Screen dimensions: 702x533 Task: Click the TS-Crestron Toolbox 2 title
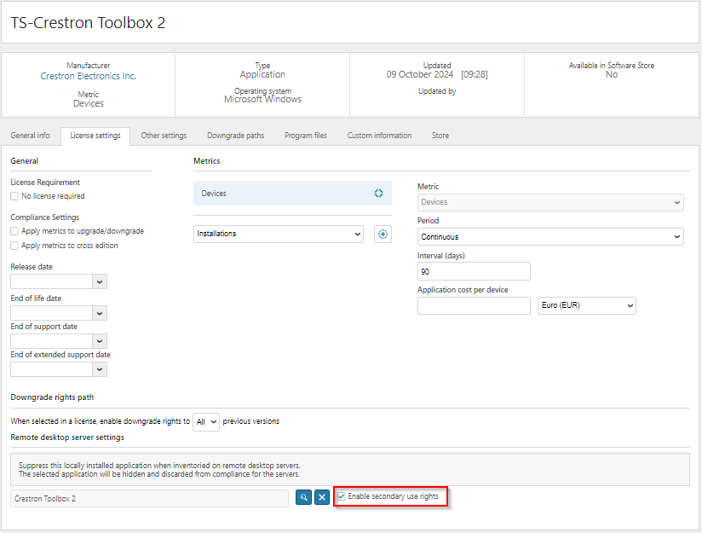click(88, 23)
